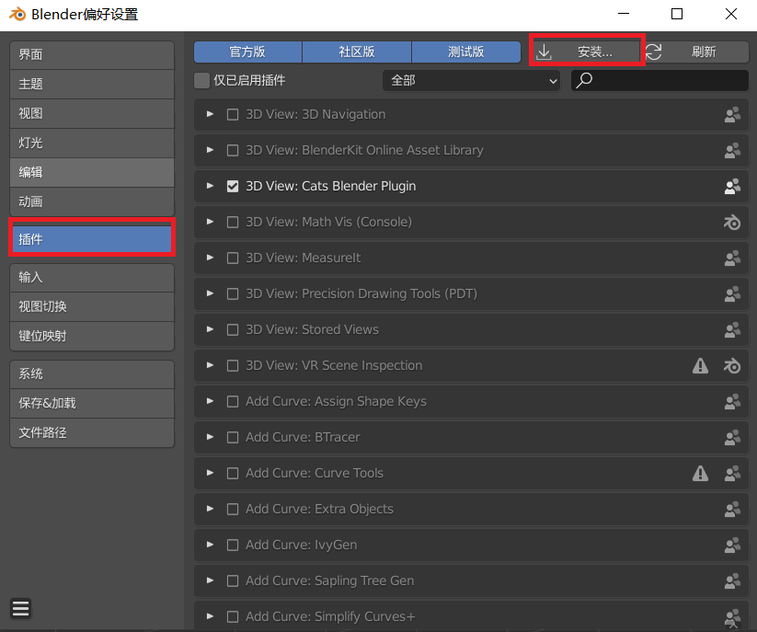The width and height of the screenshot is (757, 632).
Task: Click community icon on BTracer row
Action: coord(732,437)
